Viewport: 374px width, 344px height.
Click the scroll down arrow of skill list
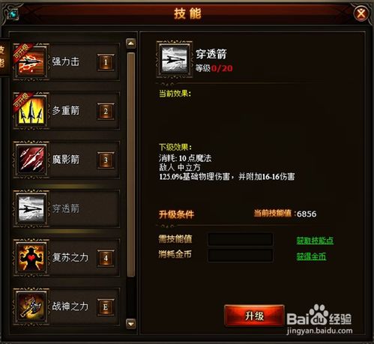point(131,324)
